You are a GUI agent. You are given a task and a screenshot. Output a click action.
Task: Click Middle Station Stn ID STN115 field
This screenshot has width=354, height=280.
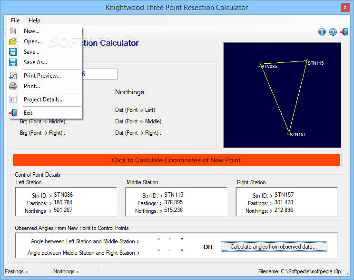(174, 195)
